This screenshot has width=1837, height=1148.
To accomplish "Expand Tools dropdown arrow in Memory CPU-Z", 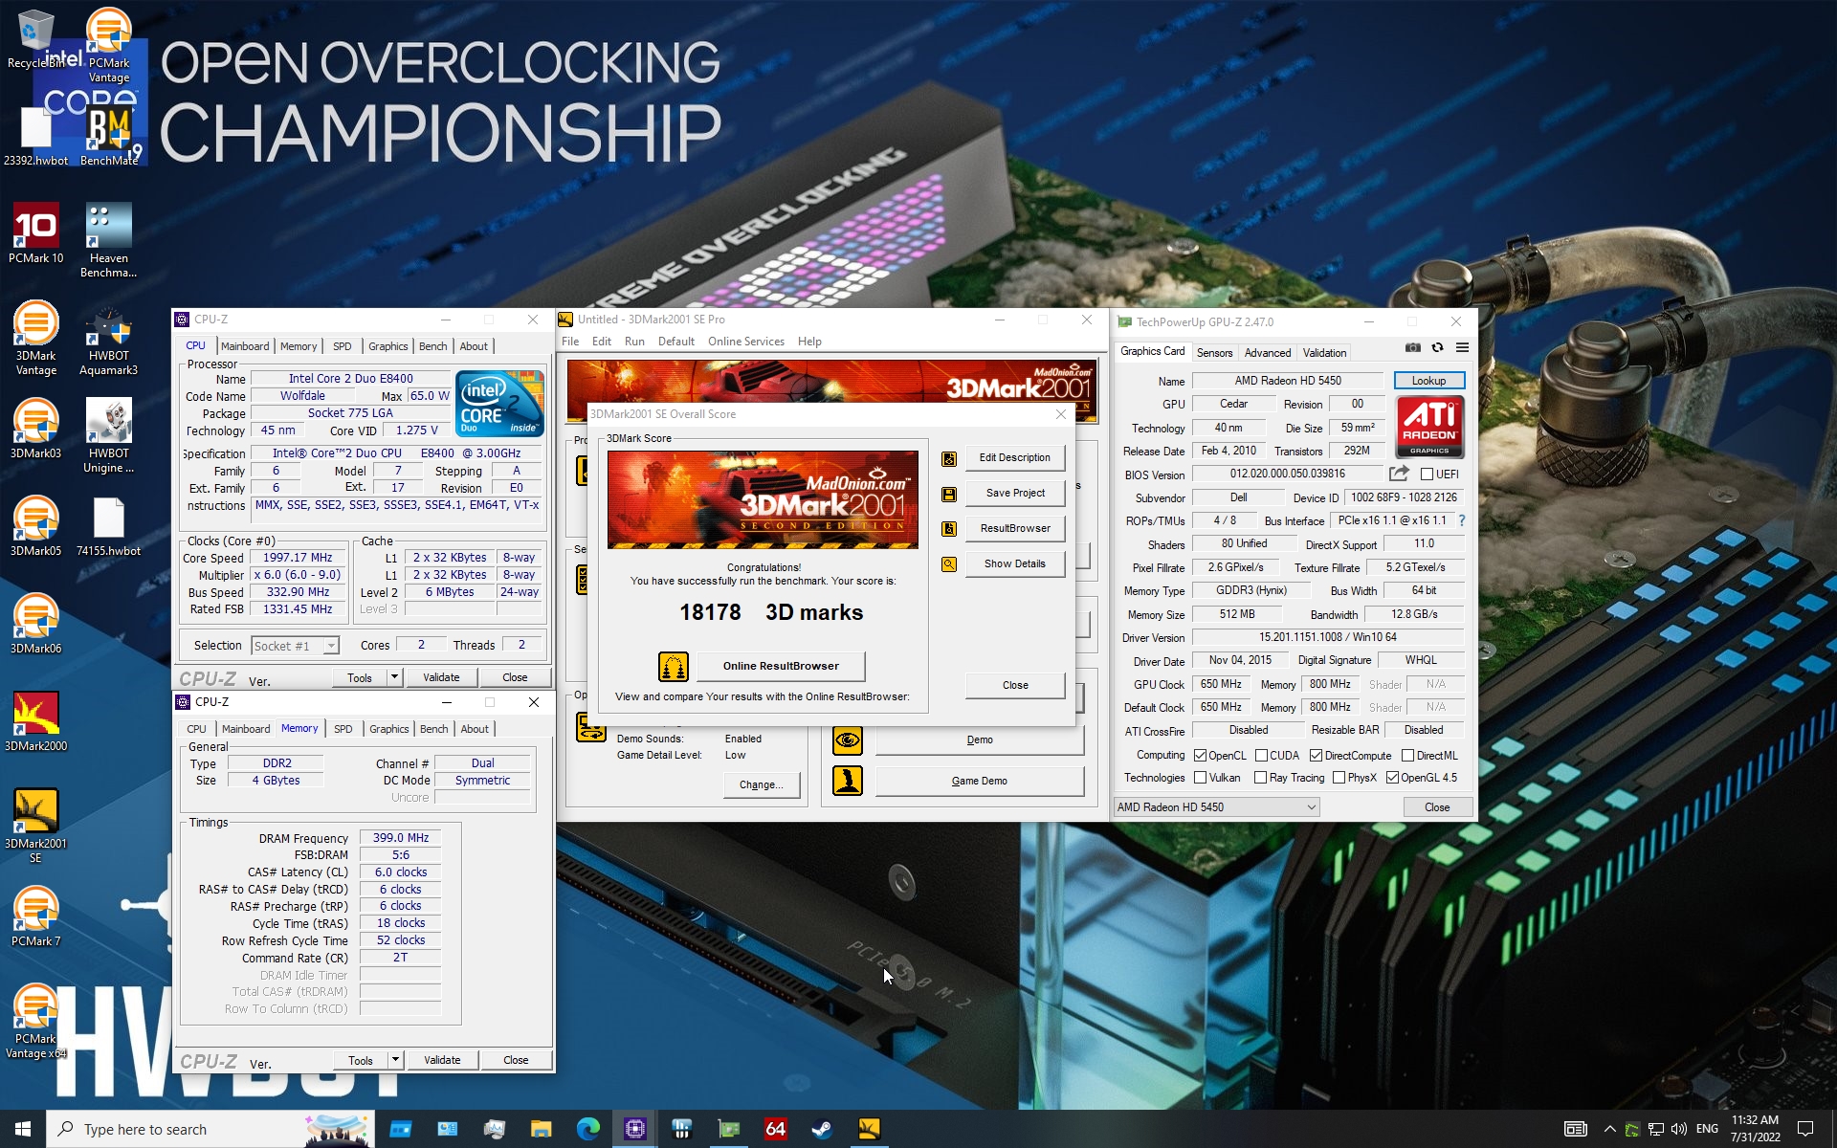I will pyautogui.click(x=395, y=1060).
